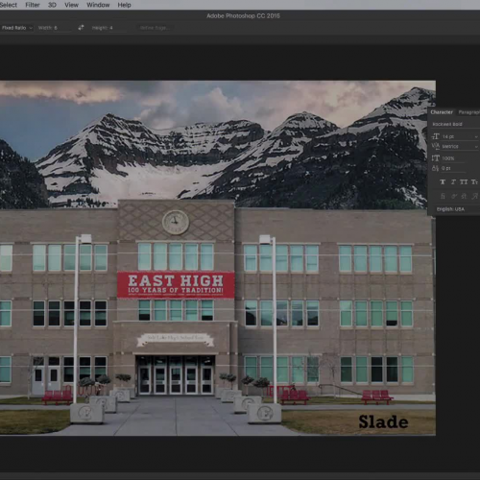Click the discretionary ligatures st icon
Viewport: 480px width, 480px height.
point(464,196)
